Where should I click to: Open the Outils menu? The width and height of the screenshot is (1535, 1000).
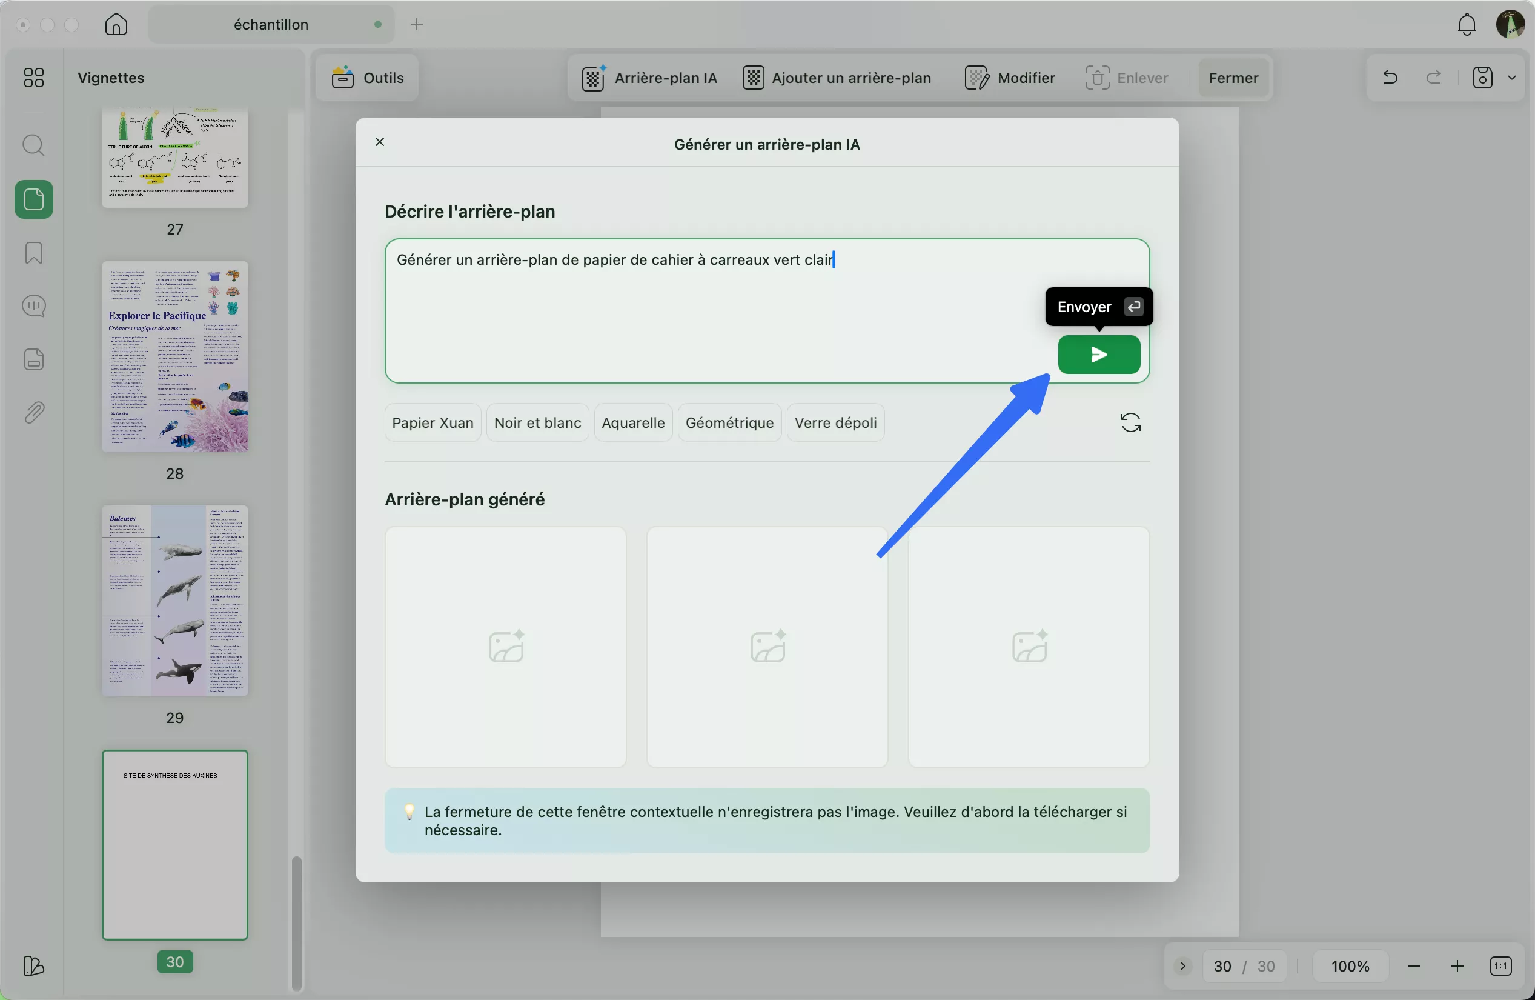tap(366, 78)
